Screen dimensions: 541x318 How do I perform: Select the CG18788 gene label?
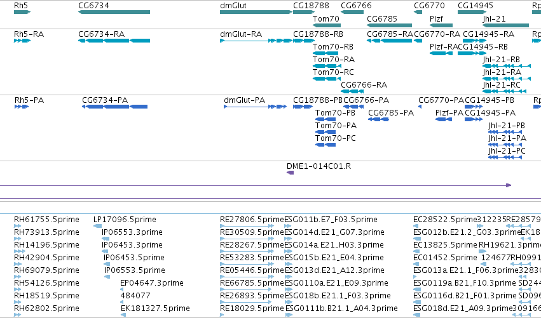[x=312, y=6]
